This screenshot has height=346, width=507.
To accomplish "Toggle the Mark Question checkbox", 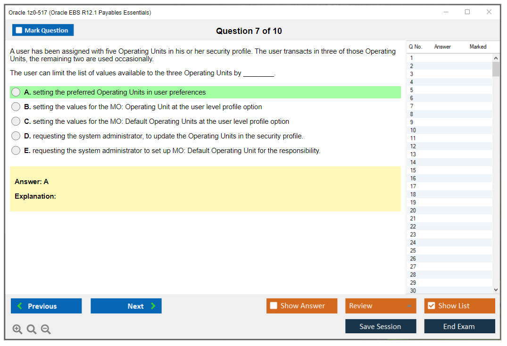I will point(19,31).
